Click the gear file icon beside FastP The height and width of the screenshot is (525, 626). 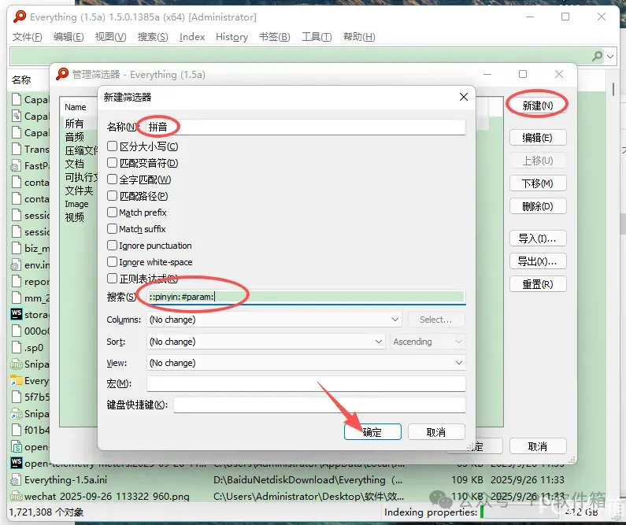coord(16,165)
